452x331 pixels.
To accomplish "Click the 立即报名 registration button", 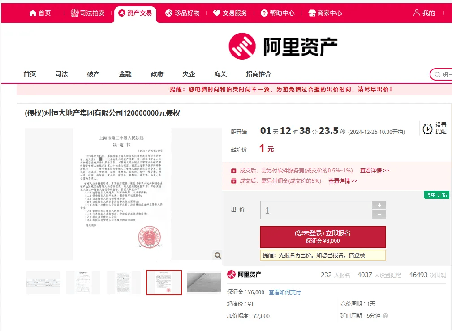I will pyautogui.click(x=323, y=237).
